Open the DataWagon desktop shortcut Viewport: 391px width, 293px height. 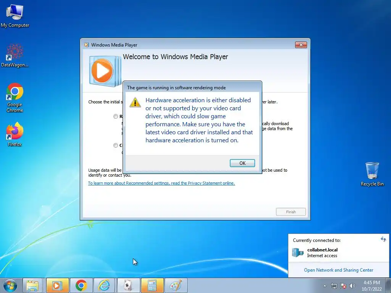(x=15, y=55)
